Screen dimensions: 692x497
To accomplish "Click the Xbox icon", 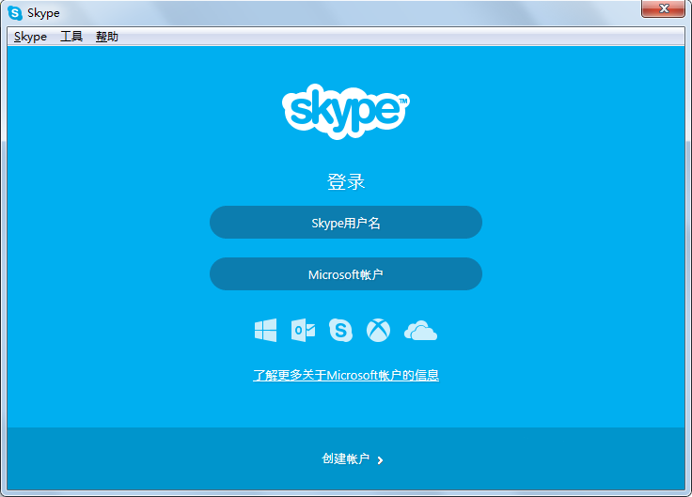I will (378, 331).
